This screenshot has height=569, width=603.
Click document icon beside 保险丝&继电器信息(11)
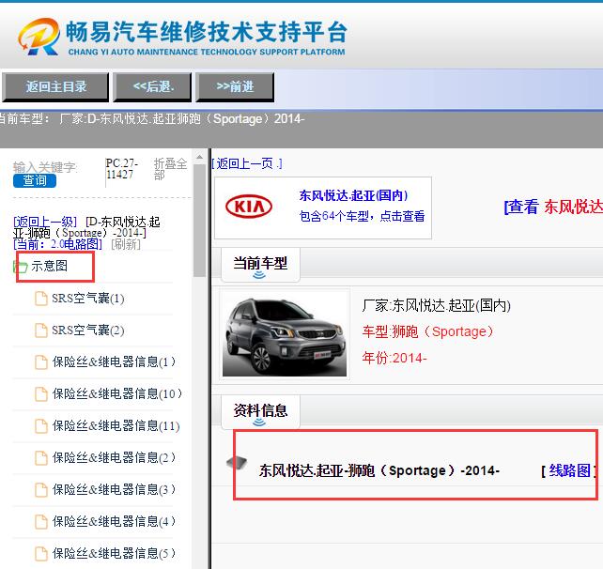coord(41,426)
